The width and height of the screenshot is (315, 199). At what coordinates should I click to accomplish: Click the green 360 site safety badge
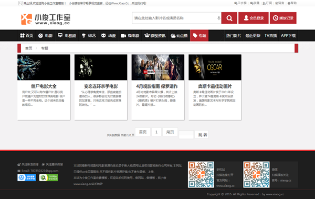click(x=49, y=177)
